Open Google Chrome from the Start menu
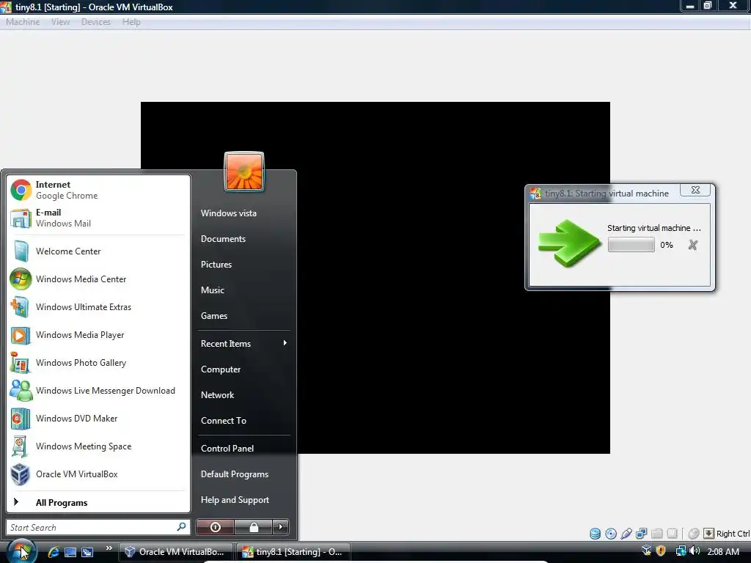The height and width of the screenshot is (563, 751). coord(98,190)
